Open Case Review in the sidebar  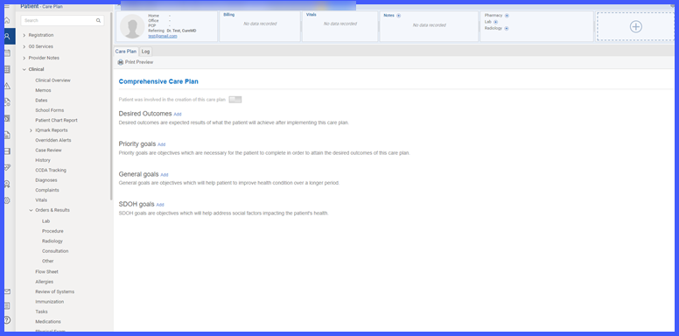click(x=48, y=150)
